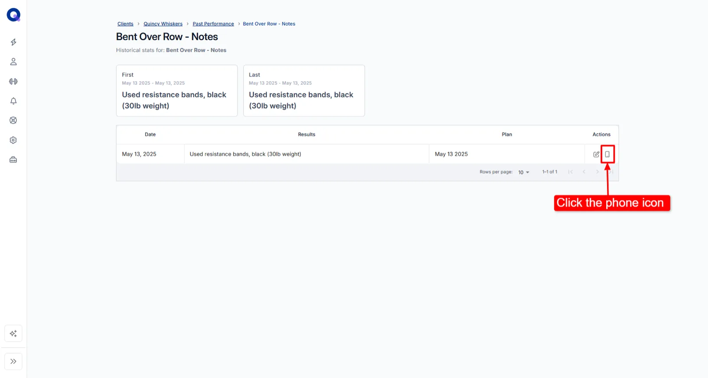The image size is (708, 378).
Task: Click the Bent Over Row - Notes breadcrumb
Action: [269, 24]
